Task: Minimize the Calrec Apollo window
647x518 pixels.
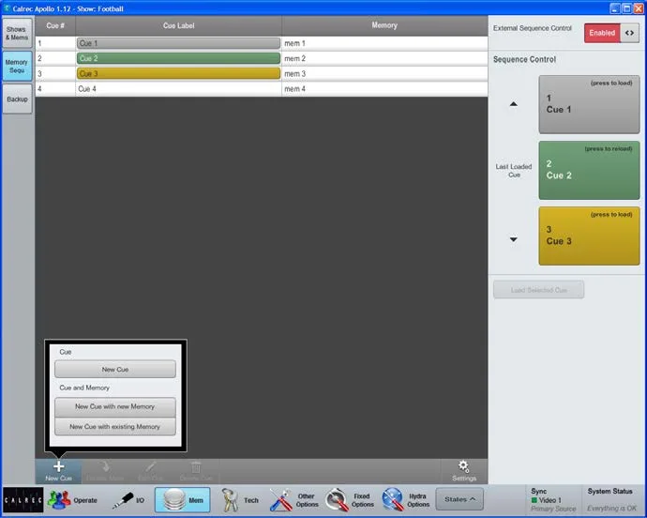Action: [x=615, y=8]
